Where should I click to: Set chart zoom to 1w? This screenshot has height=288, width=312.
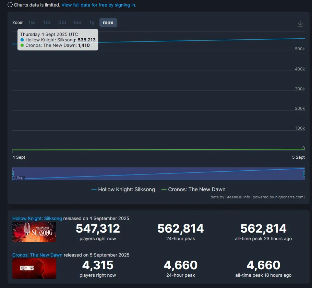pos(32,23)
